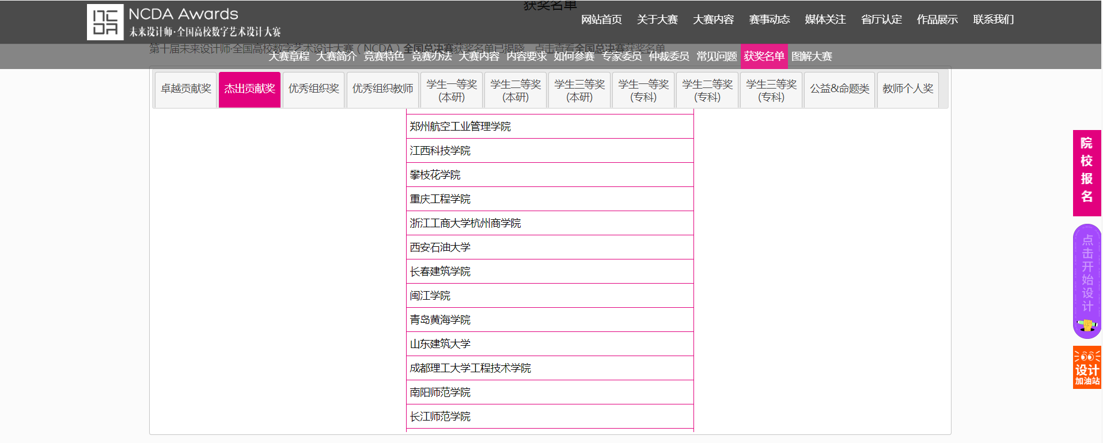Switch to the 优秀组织教师 tab
The image size is (1103, 443).
pos(382,89)
